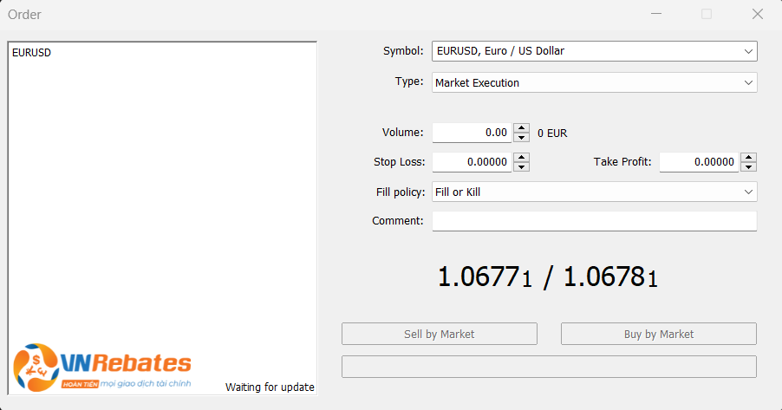Click the Buy by Market button

click(x=659, y=334)
